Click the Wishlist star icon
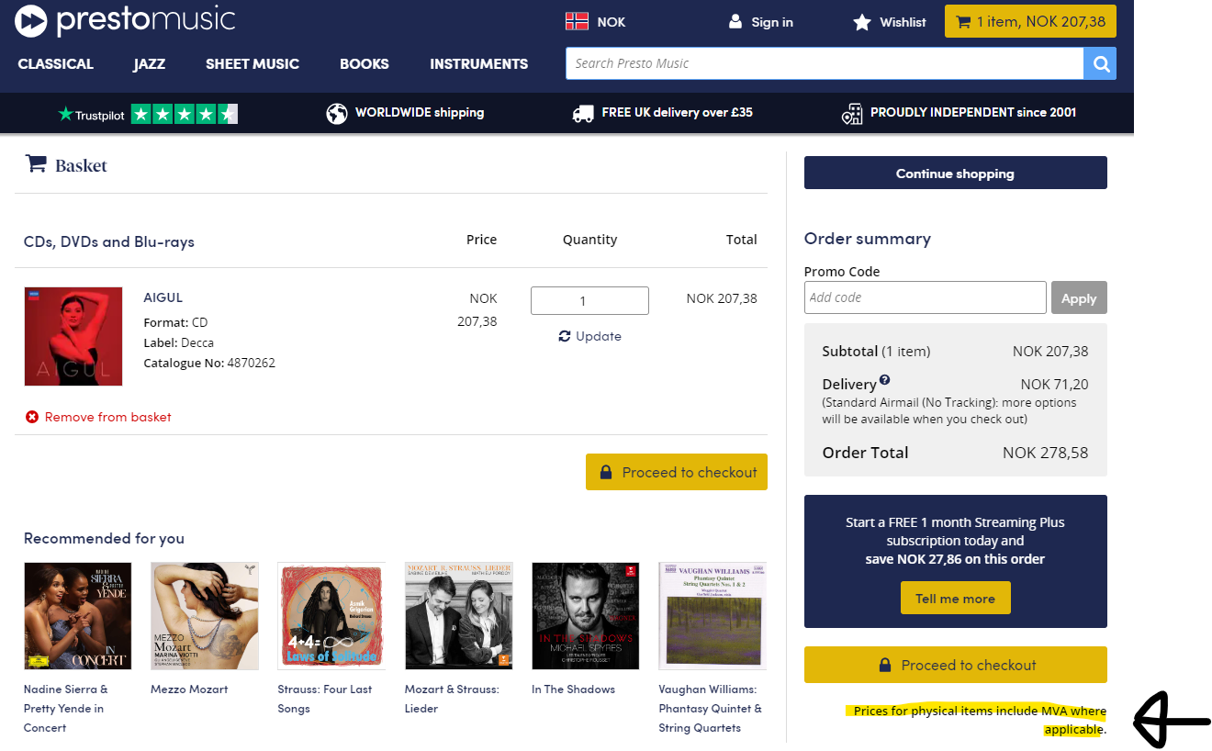This screenshot has width=1212, height=751. pyautogui.click(x=861, y=22)
